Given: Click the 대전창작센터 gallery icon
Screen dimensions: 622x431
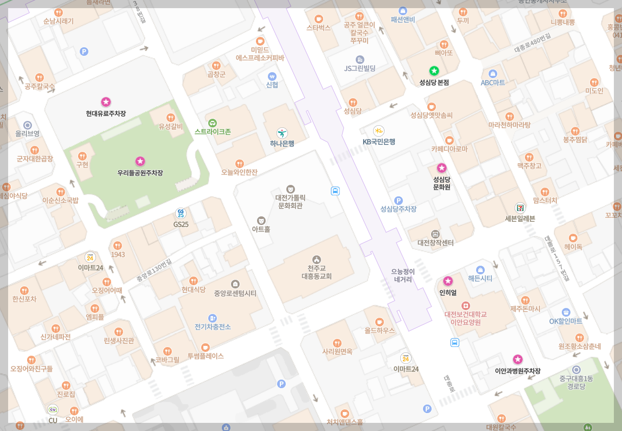Looking at the screenshot, I should (435, 234).
